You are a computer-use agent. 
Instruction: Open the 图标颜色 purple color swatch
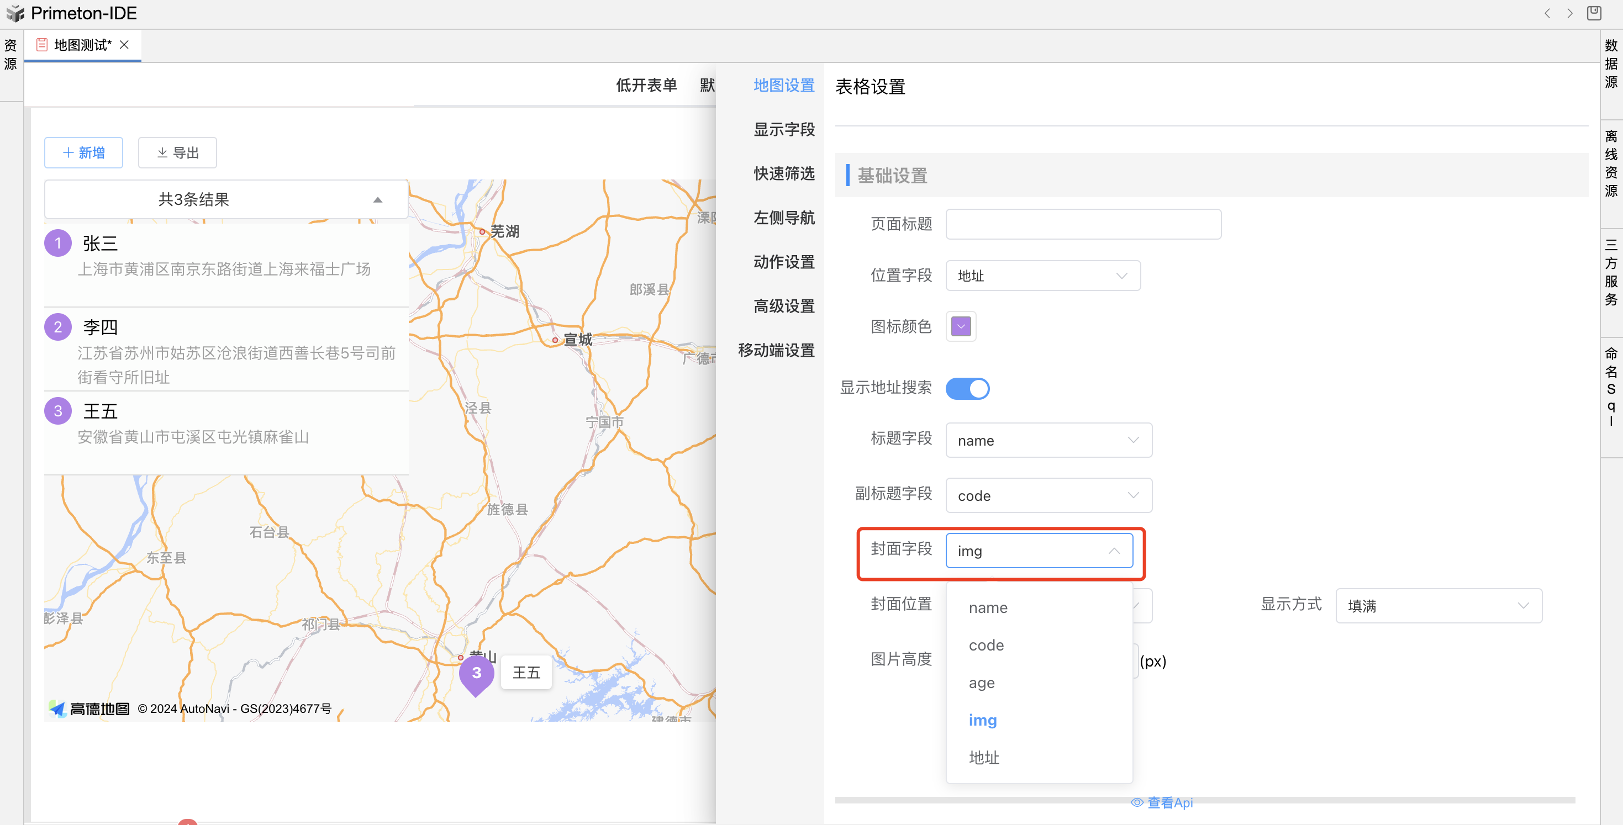point(961,326)
